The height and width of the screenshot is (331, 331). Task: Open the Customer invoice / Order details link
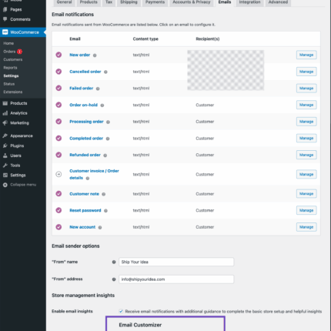pos(94,174)
